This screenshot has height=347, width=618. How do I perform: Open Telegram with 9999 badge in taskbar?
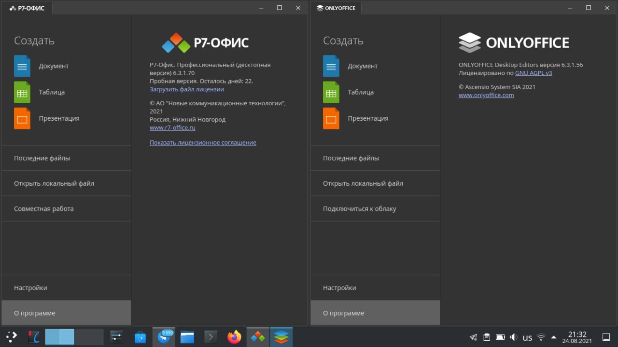tap(164, 337)
